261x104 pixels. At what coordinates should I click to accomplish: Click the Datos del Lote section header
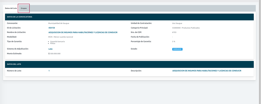point(129,64)
